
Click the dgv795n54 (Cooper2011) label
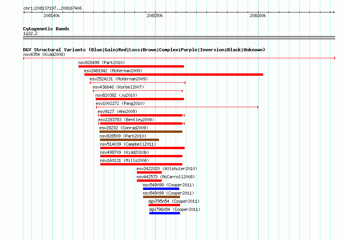click(174, 201)
